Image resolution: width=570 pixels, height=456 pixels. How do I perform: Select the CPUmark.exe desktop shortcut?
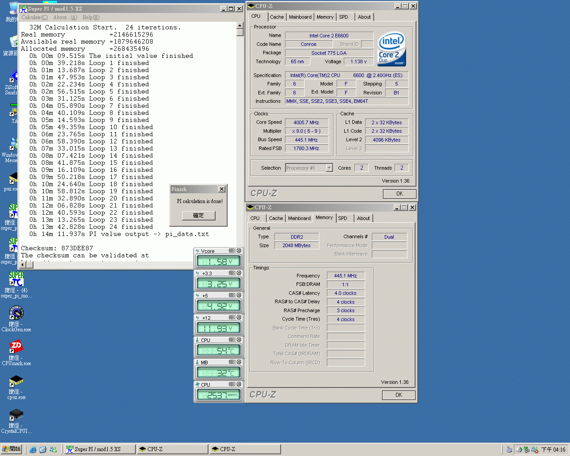click(16, 353)
